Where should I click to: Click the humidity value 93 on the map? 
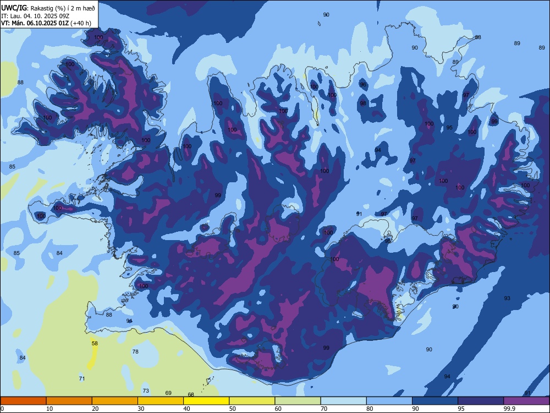coord(507,298)
